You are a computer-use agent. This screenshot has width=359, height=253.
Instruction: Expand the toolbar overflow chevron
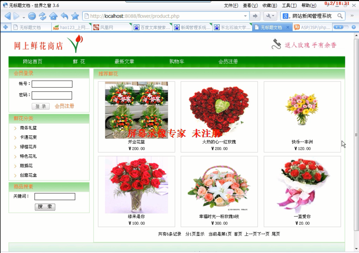coord(352,16)
